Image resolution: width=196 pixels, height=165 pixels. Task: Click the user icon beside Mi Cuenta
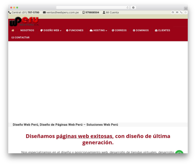(x=104, y=12)
